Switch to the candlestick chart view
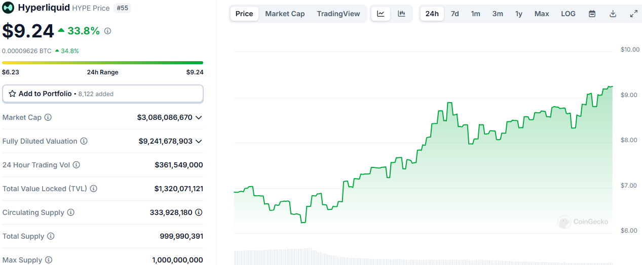The image size is (642, 265). click(402, 14)
